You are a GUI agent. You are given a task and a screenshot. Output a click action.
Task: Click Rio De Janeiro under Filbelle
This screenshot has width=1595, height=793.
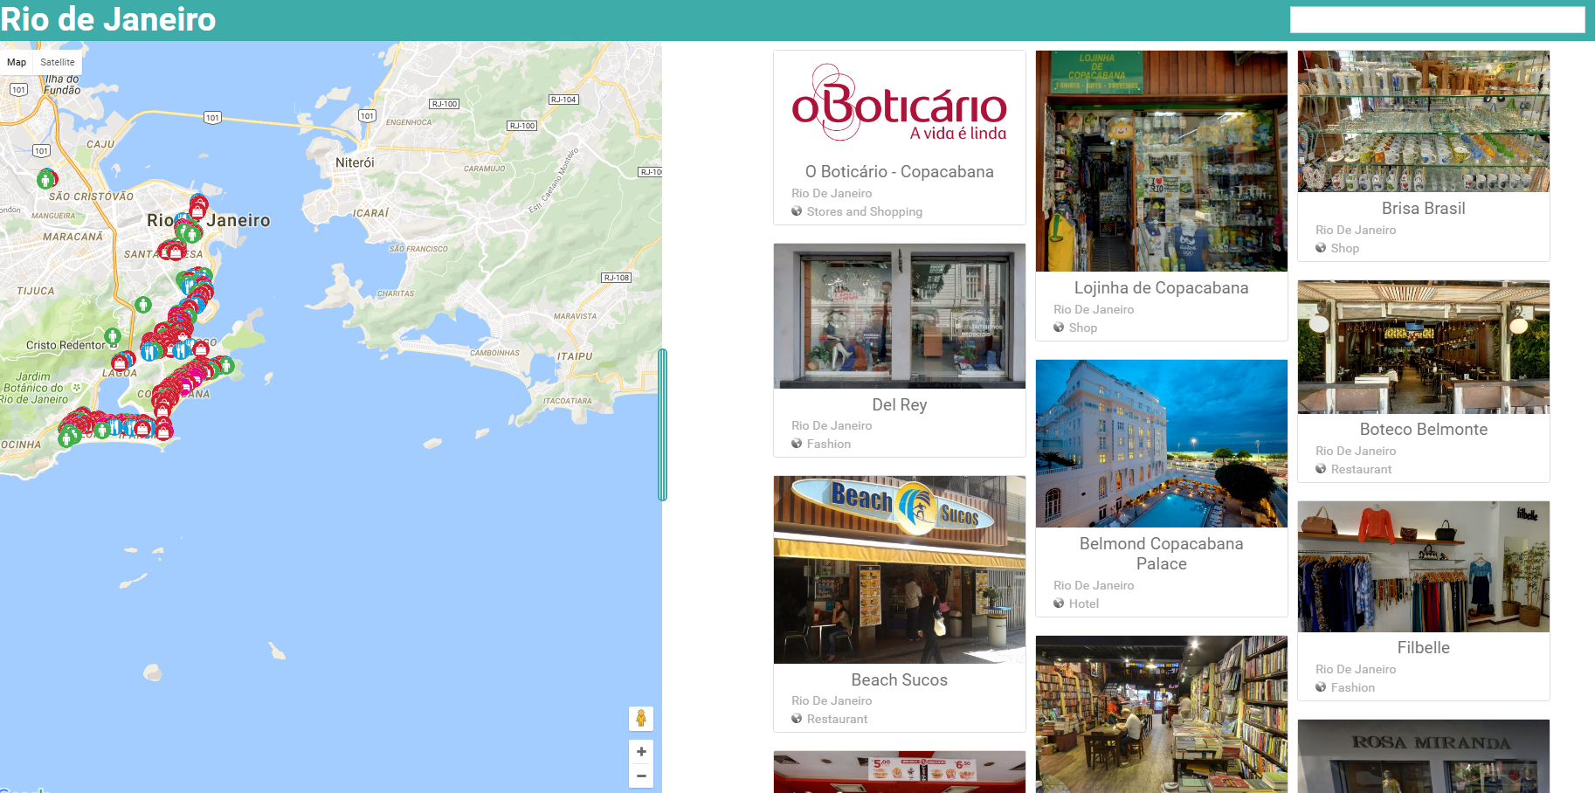pos(1356,669)
